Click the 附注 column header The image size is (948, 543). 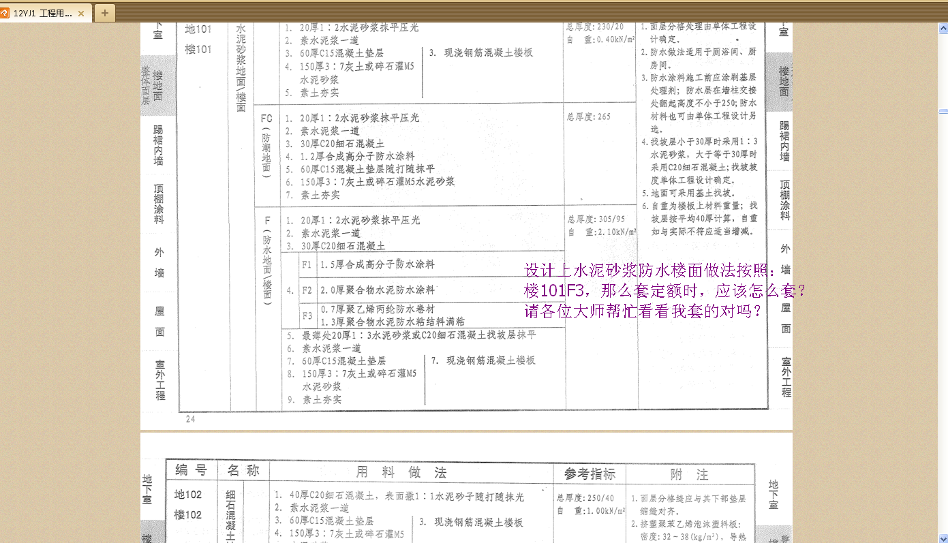pyautogui.click(x=689, y=475)
